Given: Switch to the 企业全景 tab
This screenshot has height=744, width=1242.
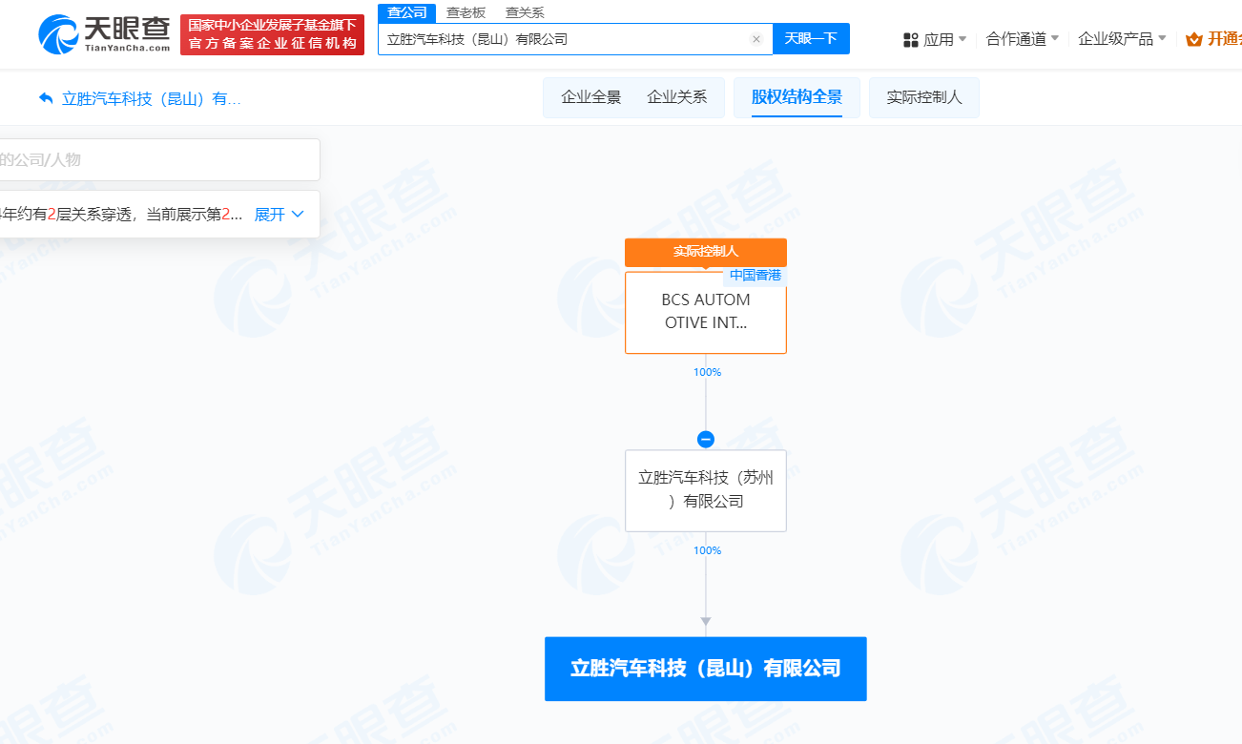Looking at the screenshot, I should click(591, 97).
